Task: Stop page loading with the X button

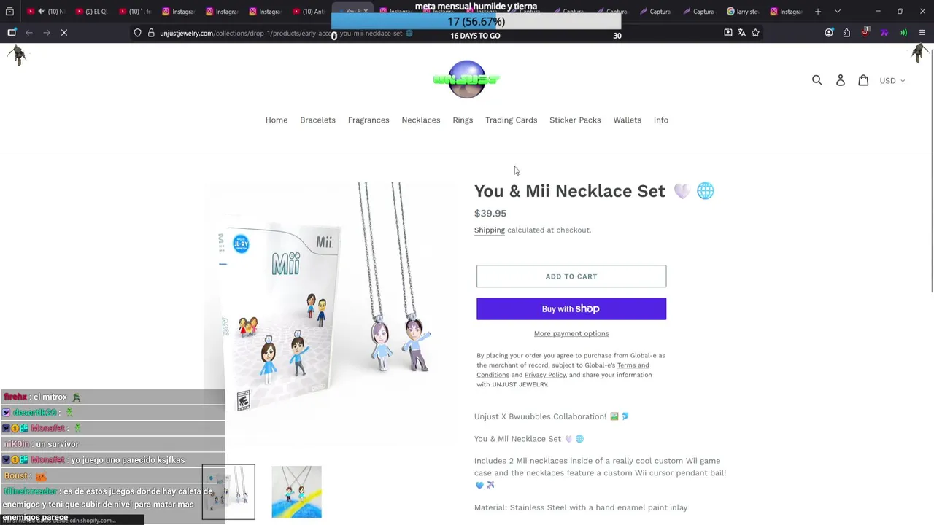Action: click(x=64, y=33)
